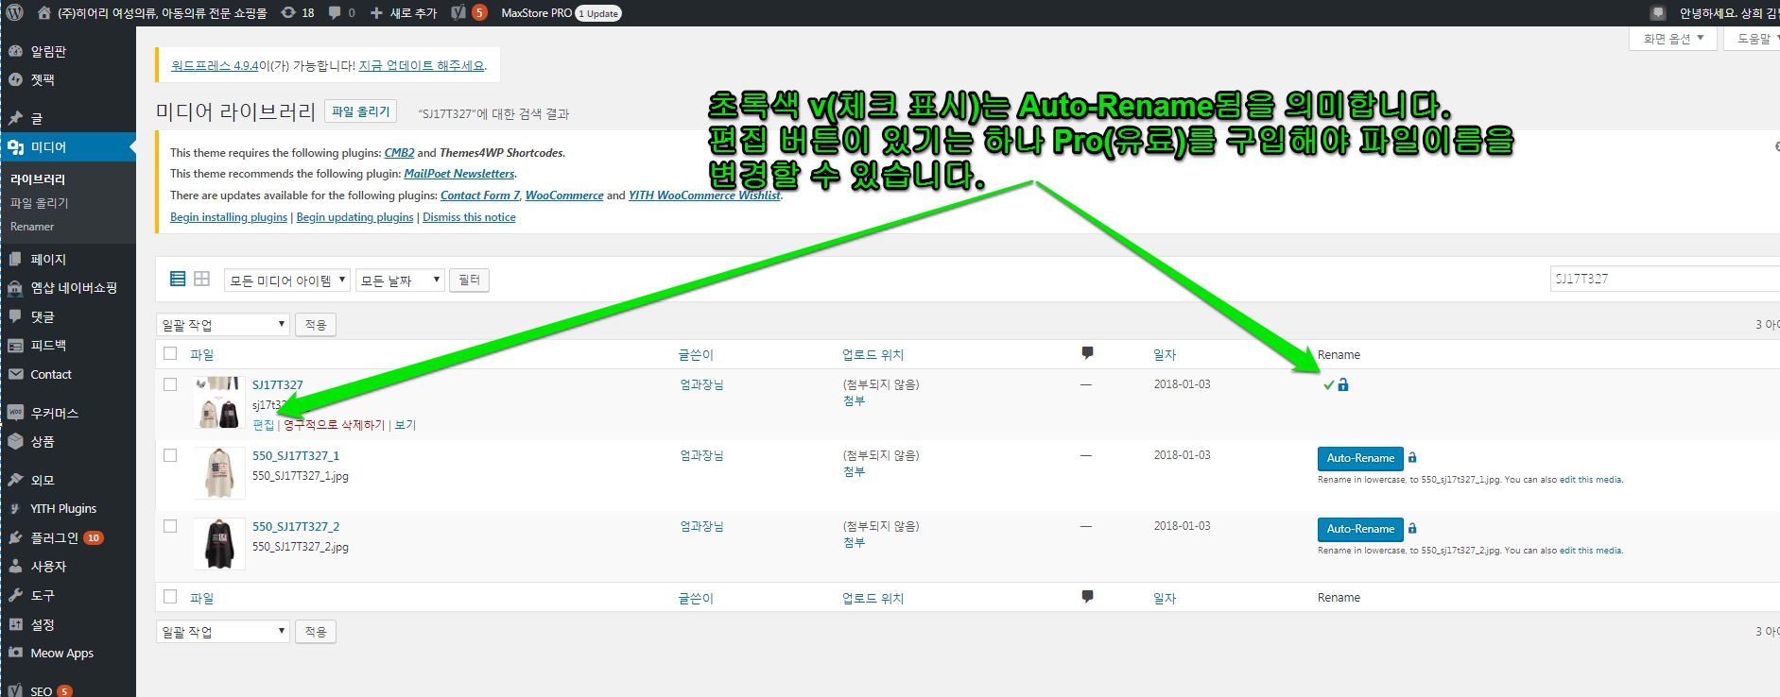1780x697 pixels.
Task: Open thumbnail of 550_SJ17T327_2 image
Action: click(219, 543)
